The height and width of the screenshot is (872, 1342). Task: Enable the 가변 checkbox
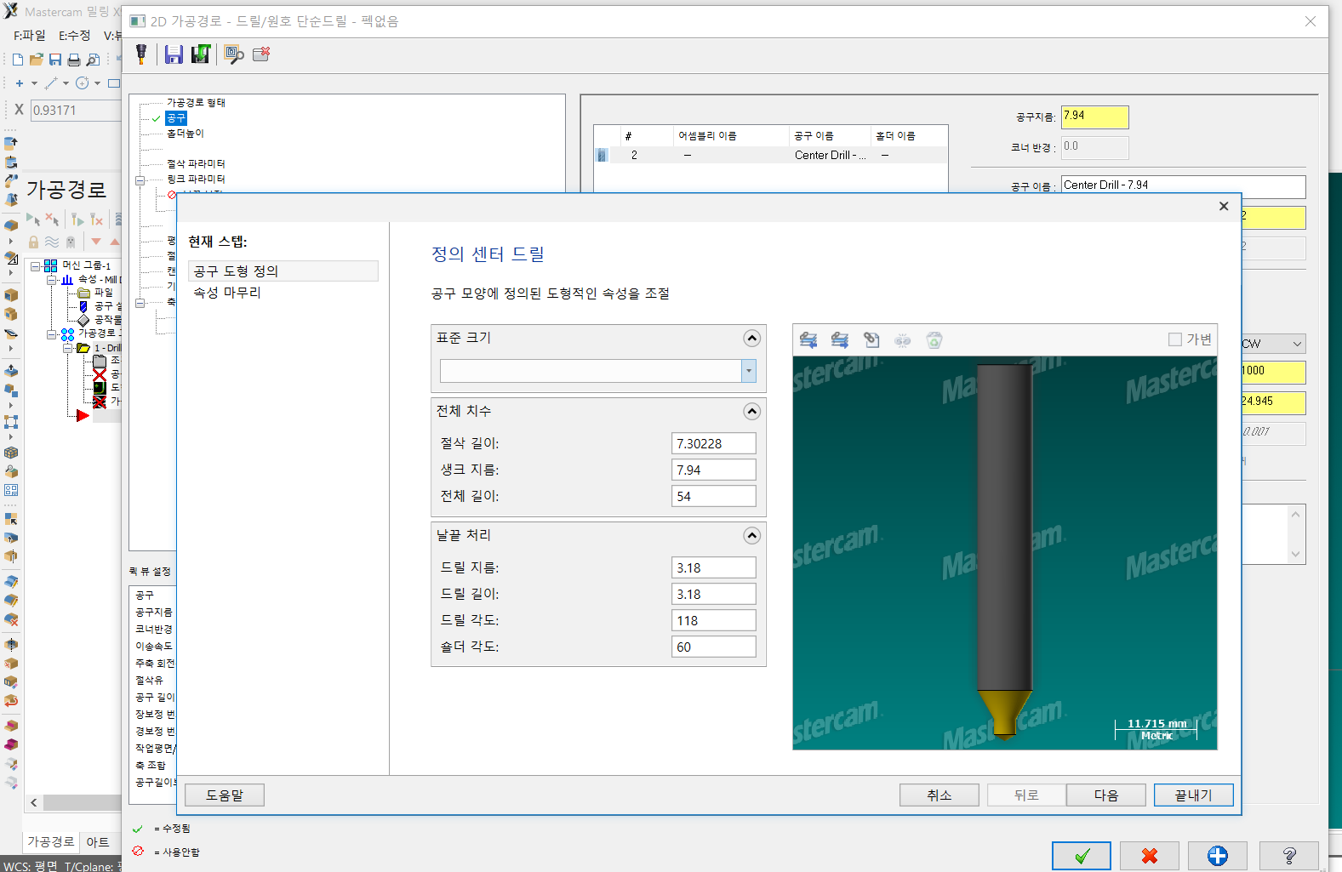click(1175, 339)
